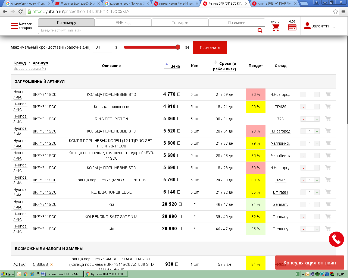The width and height of the screenshot is (350, 278).
Task: Increase quantity for the 4 910 item
Action: 317,107
